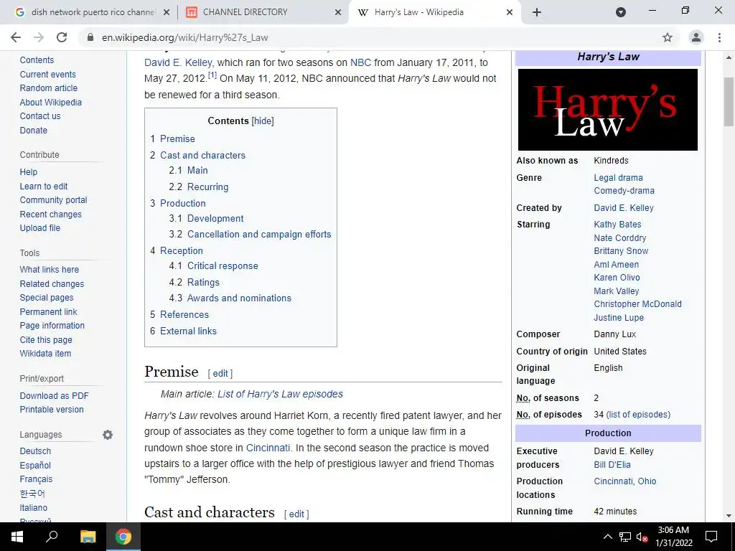Open the NBC link

tap(360, 63)
